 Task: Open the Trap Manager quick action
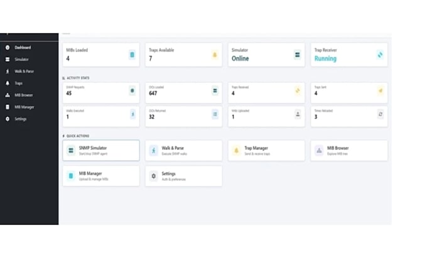tap(266, 151)
